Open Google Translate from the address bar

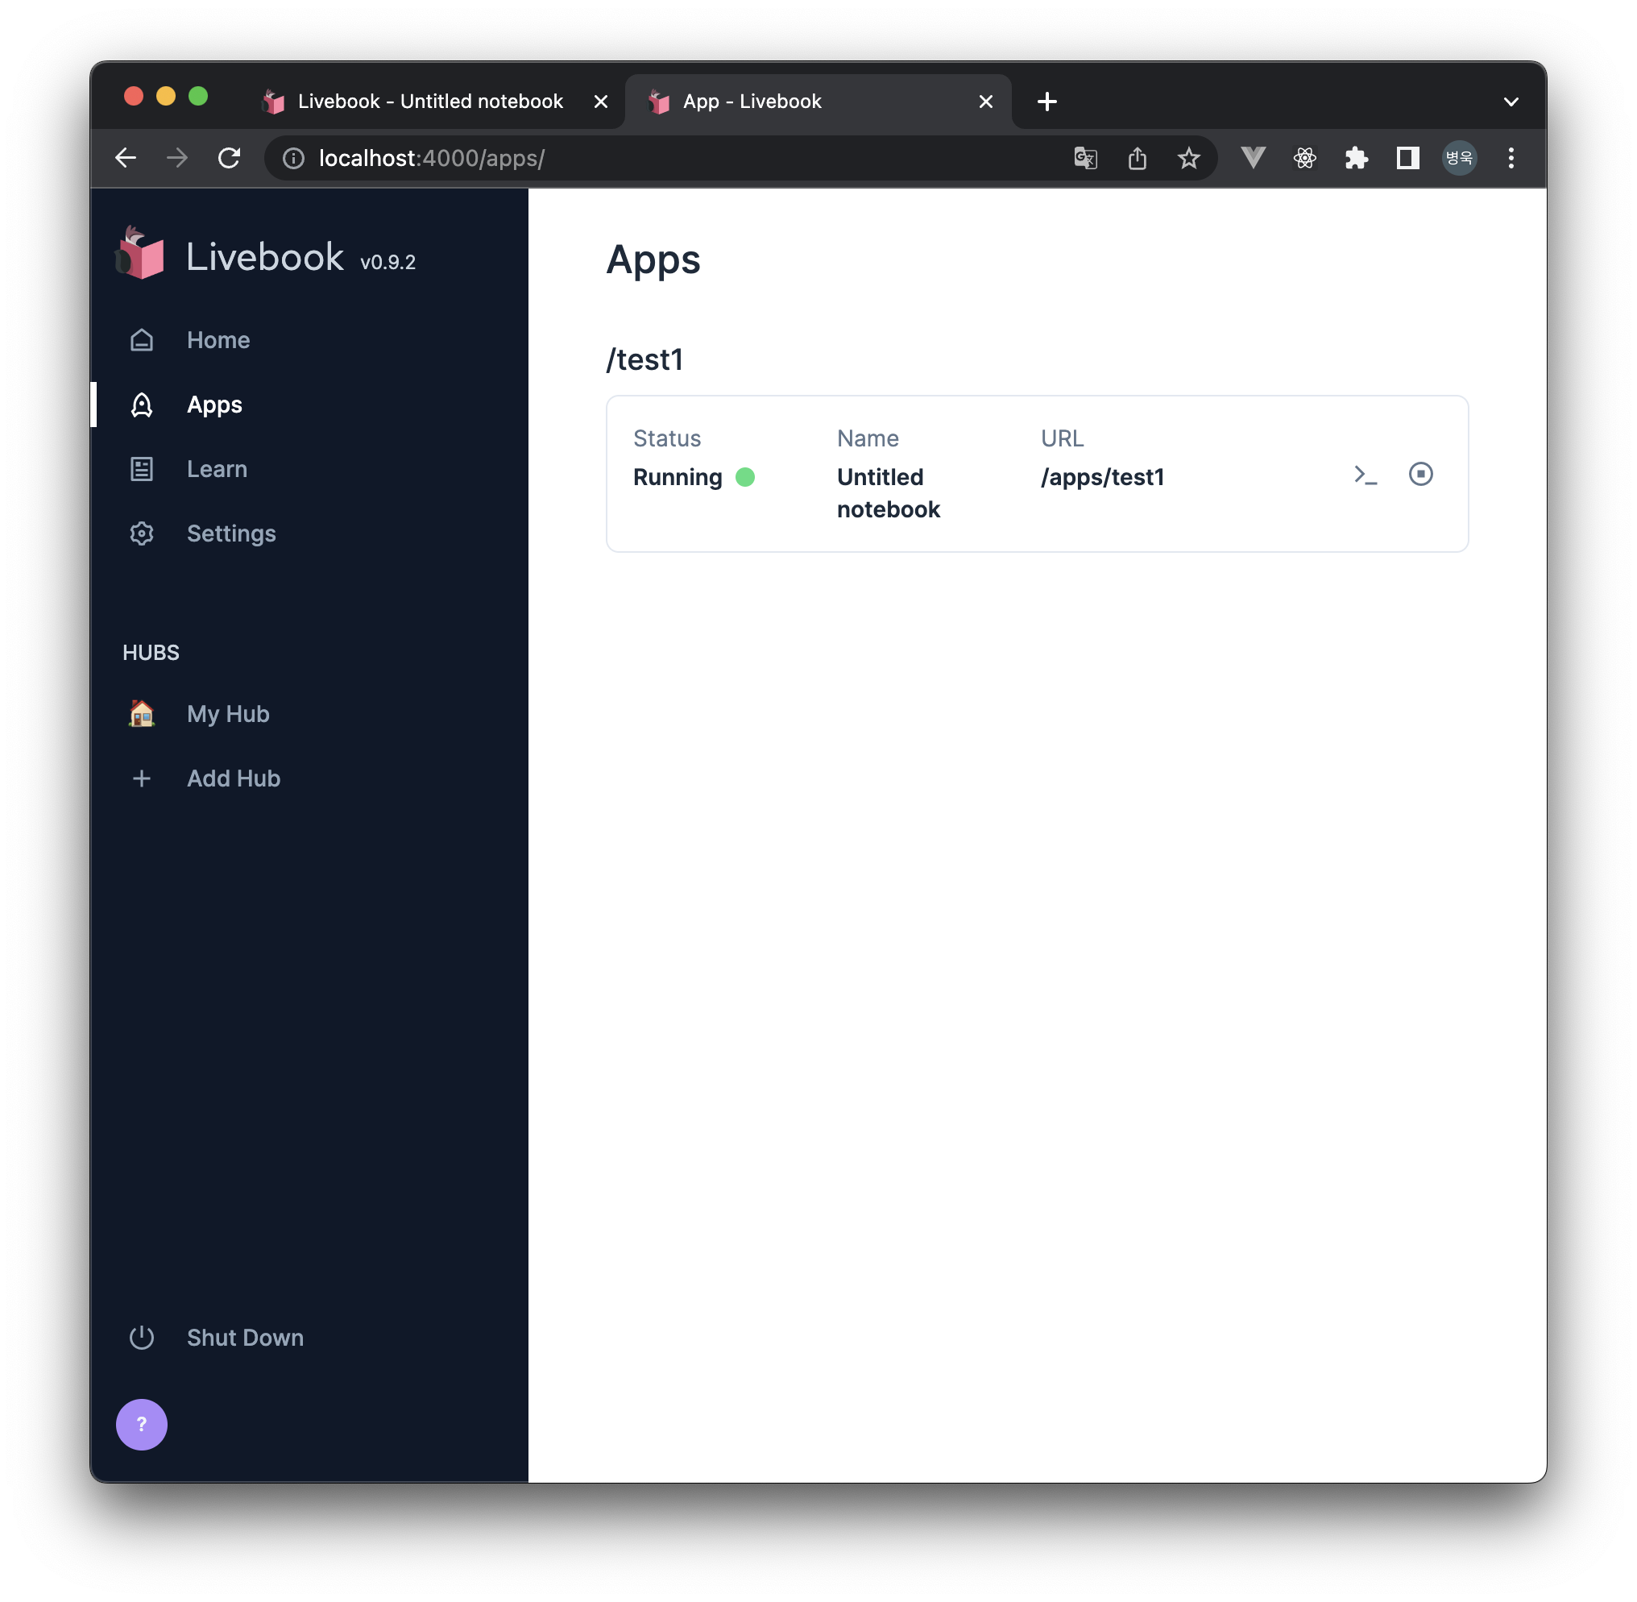pos(1085,157)
